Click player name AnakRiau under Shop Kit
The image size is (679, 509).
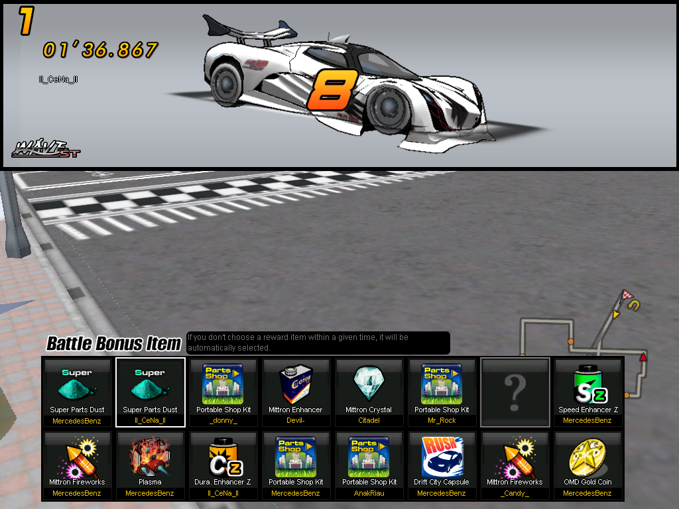pyautogui.click(x=369, y=493)
